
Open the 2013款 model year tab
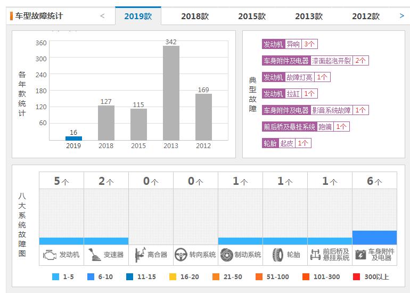tap(309, 16)
